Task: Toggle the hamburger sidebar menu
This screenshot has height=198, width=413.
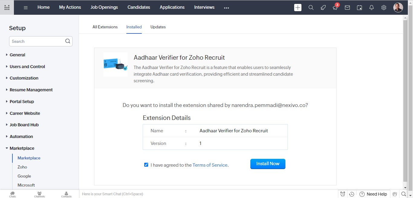Action: pyautogui.click(x=26, y=8)
